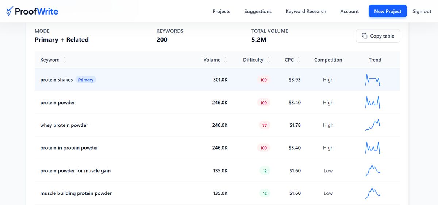The height and width of the screenshot is (205, 438).
Task: Select keyword 'protein shakes'
Action: pos(57,80)
